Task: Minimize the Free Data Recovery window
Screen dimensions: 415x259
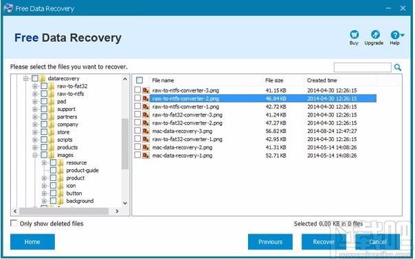Action: 388,8
